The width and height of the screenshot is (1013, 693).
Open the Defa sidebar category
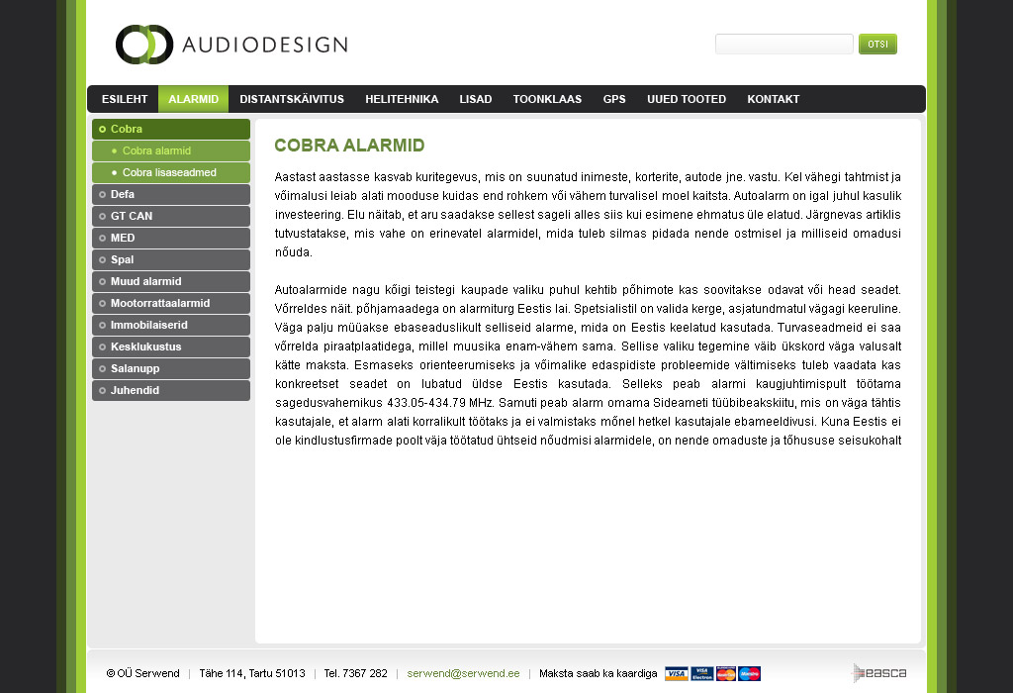171,194
